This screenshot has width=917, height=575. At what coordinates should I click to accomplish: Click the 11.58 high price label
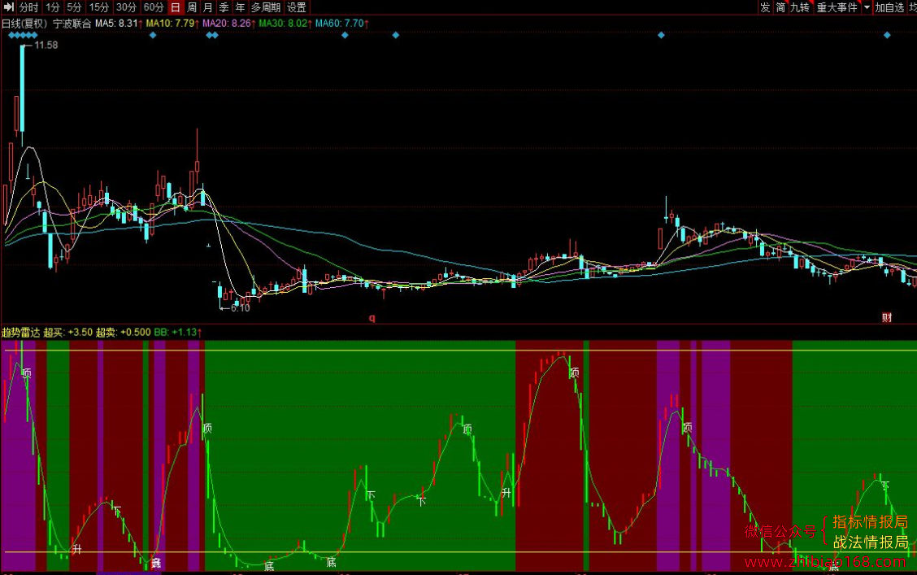tap(46, 45)
